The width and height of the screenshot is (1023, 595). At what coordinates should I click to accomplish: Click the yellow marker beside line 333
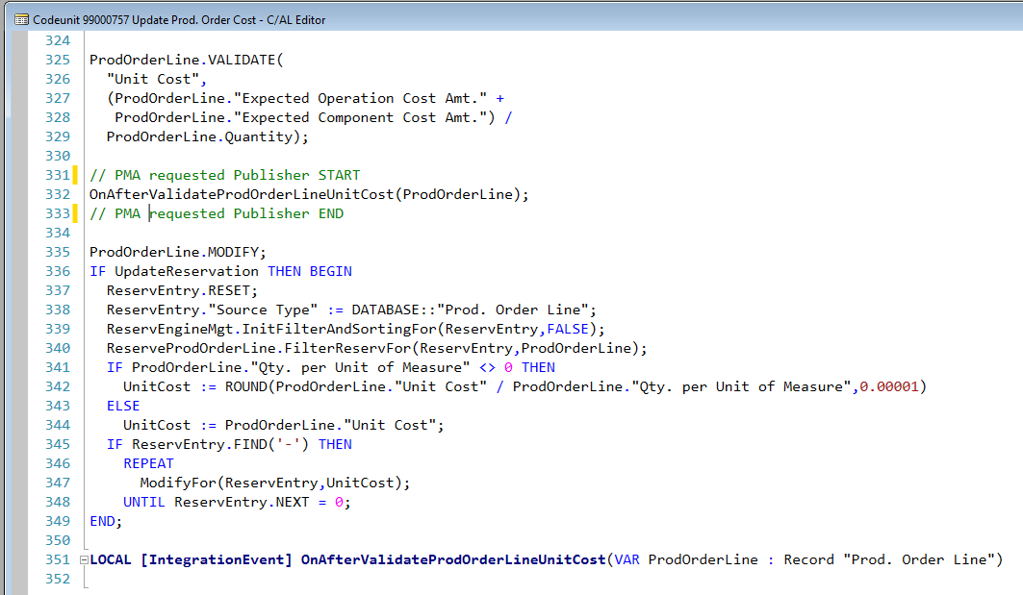tap(75, 213)
